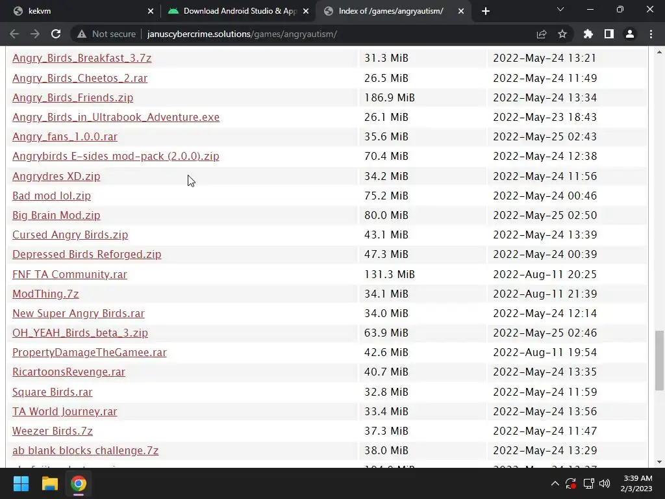Open the network tray icon
This screenshot has height=499, width=665.
(588, 483)
